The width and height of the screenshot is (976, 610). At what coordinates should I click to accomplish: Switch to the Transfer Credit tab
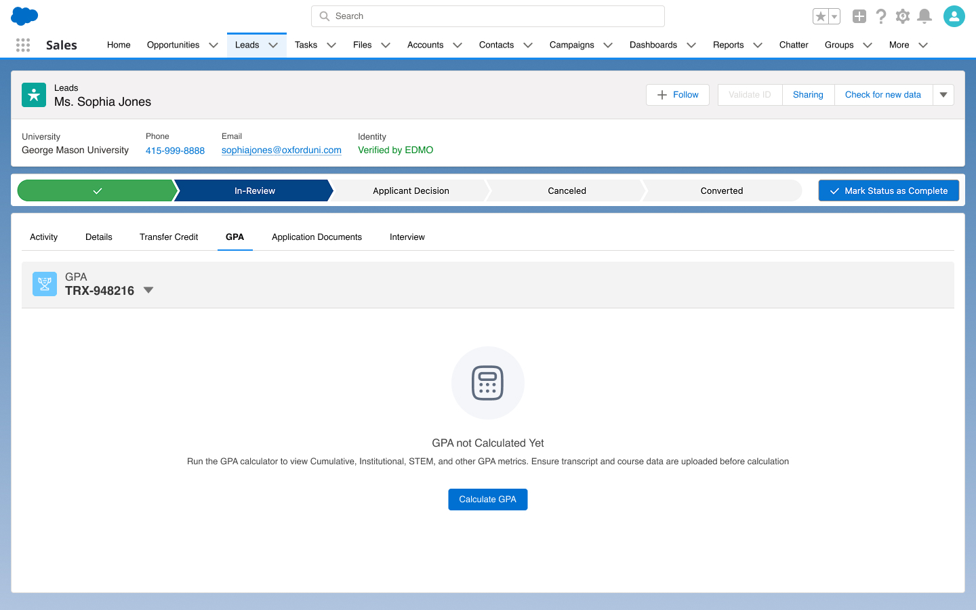pos(168,237)
